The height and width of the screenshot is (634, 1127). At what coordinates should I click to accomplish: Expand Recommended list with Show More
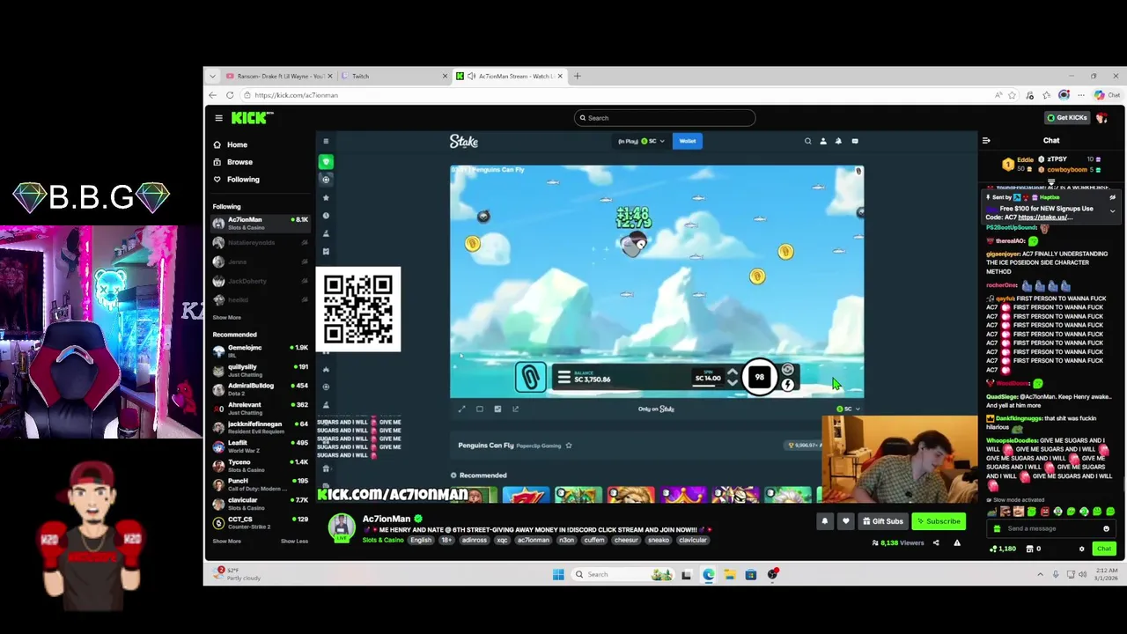(x=226, y=542)
